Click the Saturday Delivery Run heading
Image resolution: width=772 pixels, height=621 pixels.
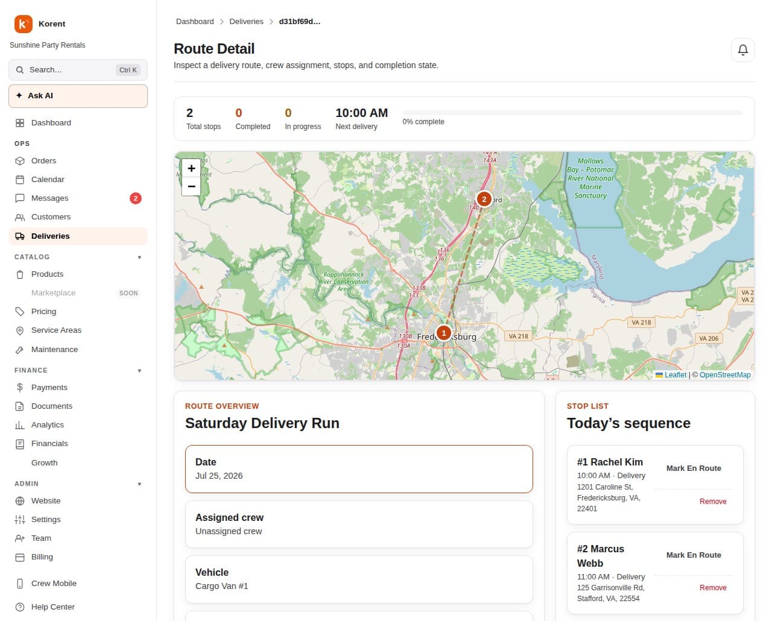click(x=262, y=423)
